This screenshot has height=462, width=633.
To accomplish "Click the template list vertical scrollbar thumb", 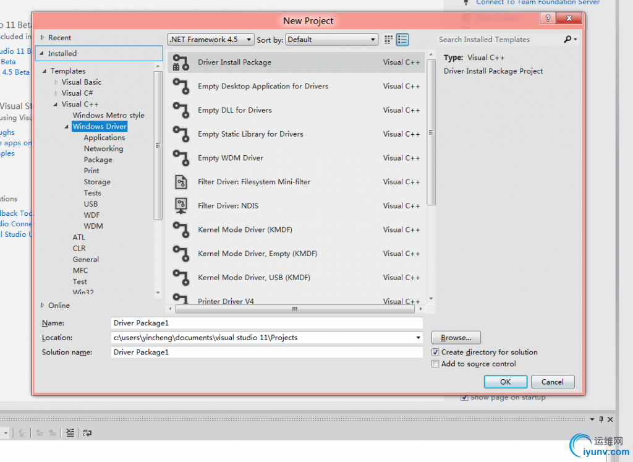I will tap(431, 132).
